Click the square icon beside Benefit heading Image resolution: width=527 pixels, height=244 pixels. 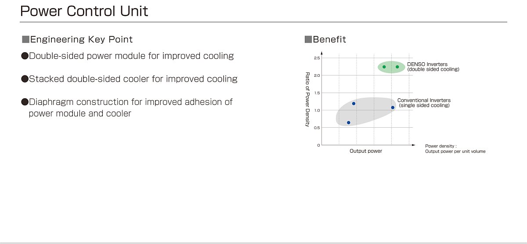308,39
